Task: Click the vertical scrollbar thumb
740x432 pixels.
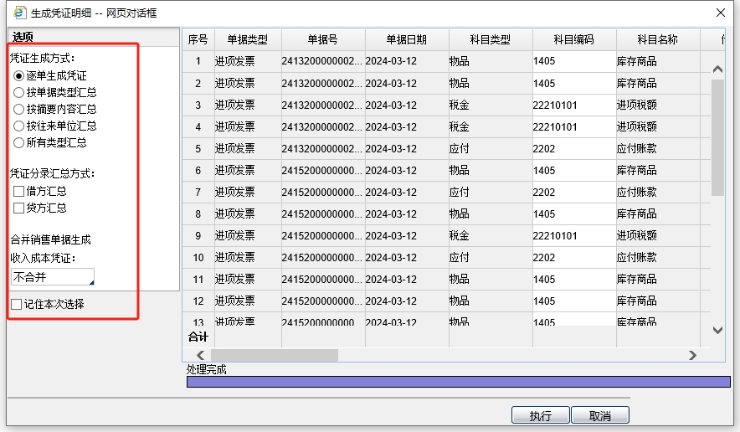Action: tap(718, 137)
